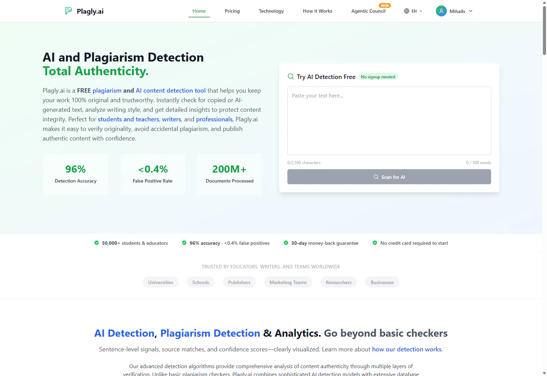The width and height of the screenshot is (547, 376).
Task: Click the Go beyond basic checkers heading text
Action: coord(386,333)
